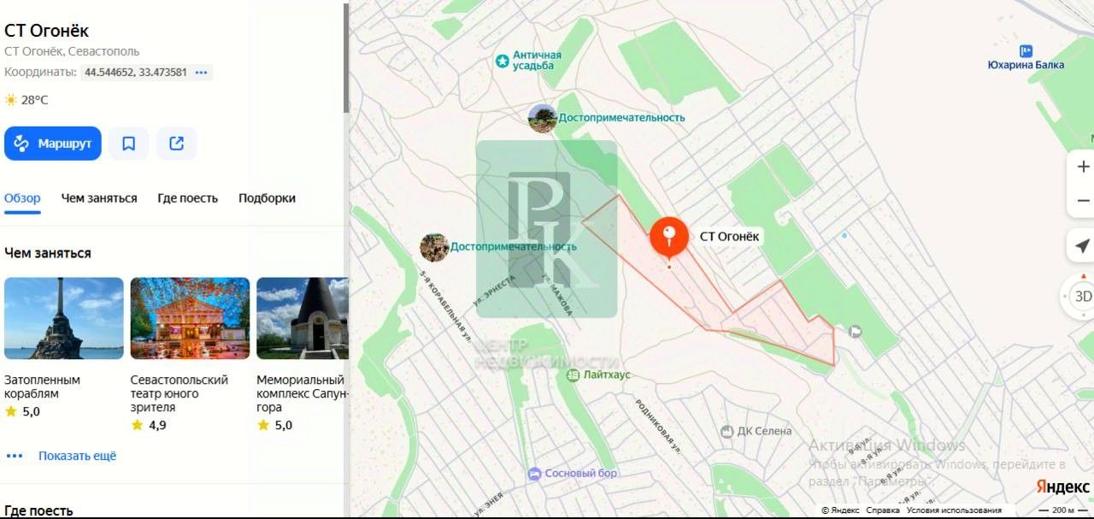Zoom out the map with minus button

(x=1084, y=201)
